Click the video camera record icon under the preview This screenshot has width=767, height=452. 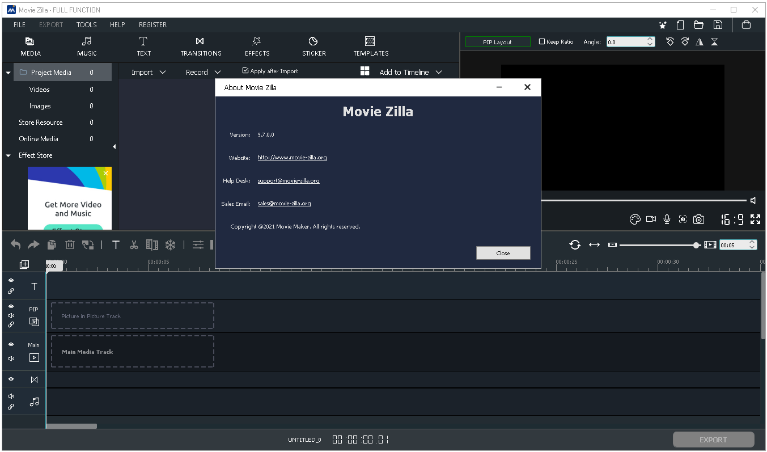coord(651,219)
